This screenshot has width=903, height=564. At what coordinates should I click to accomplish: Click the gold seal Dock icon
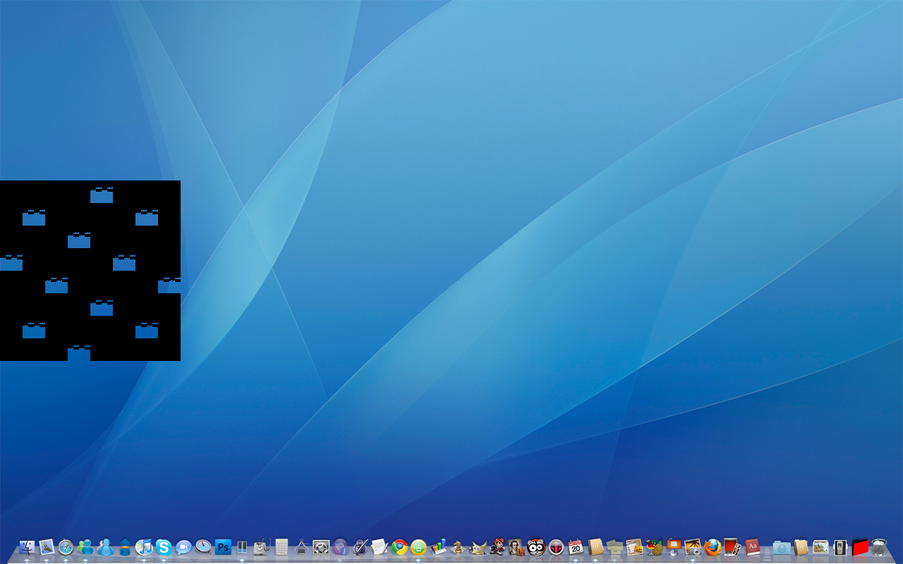419,546
